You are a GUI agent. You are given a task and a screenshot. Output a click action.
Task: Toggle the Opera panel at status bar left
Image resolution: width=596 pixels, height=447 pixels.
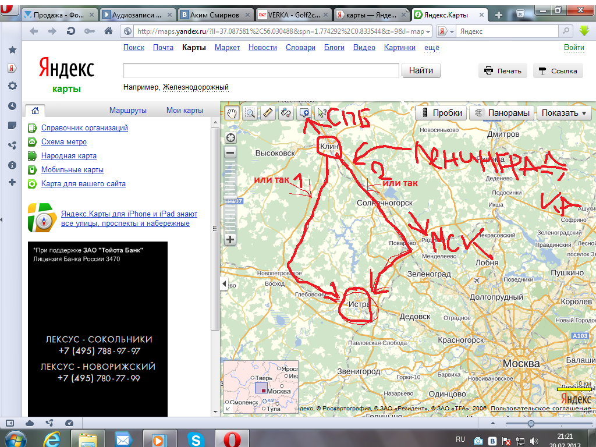click(10, 423)
